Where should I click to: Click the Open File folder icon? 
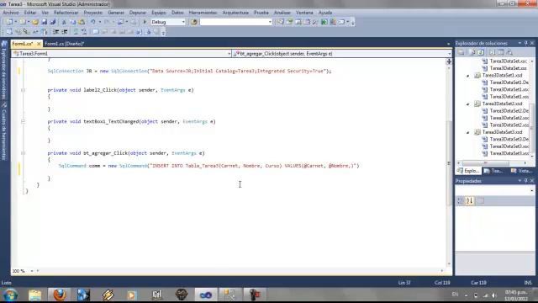[35, 22]
